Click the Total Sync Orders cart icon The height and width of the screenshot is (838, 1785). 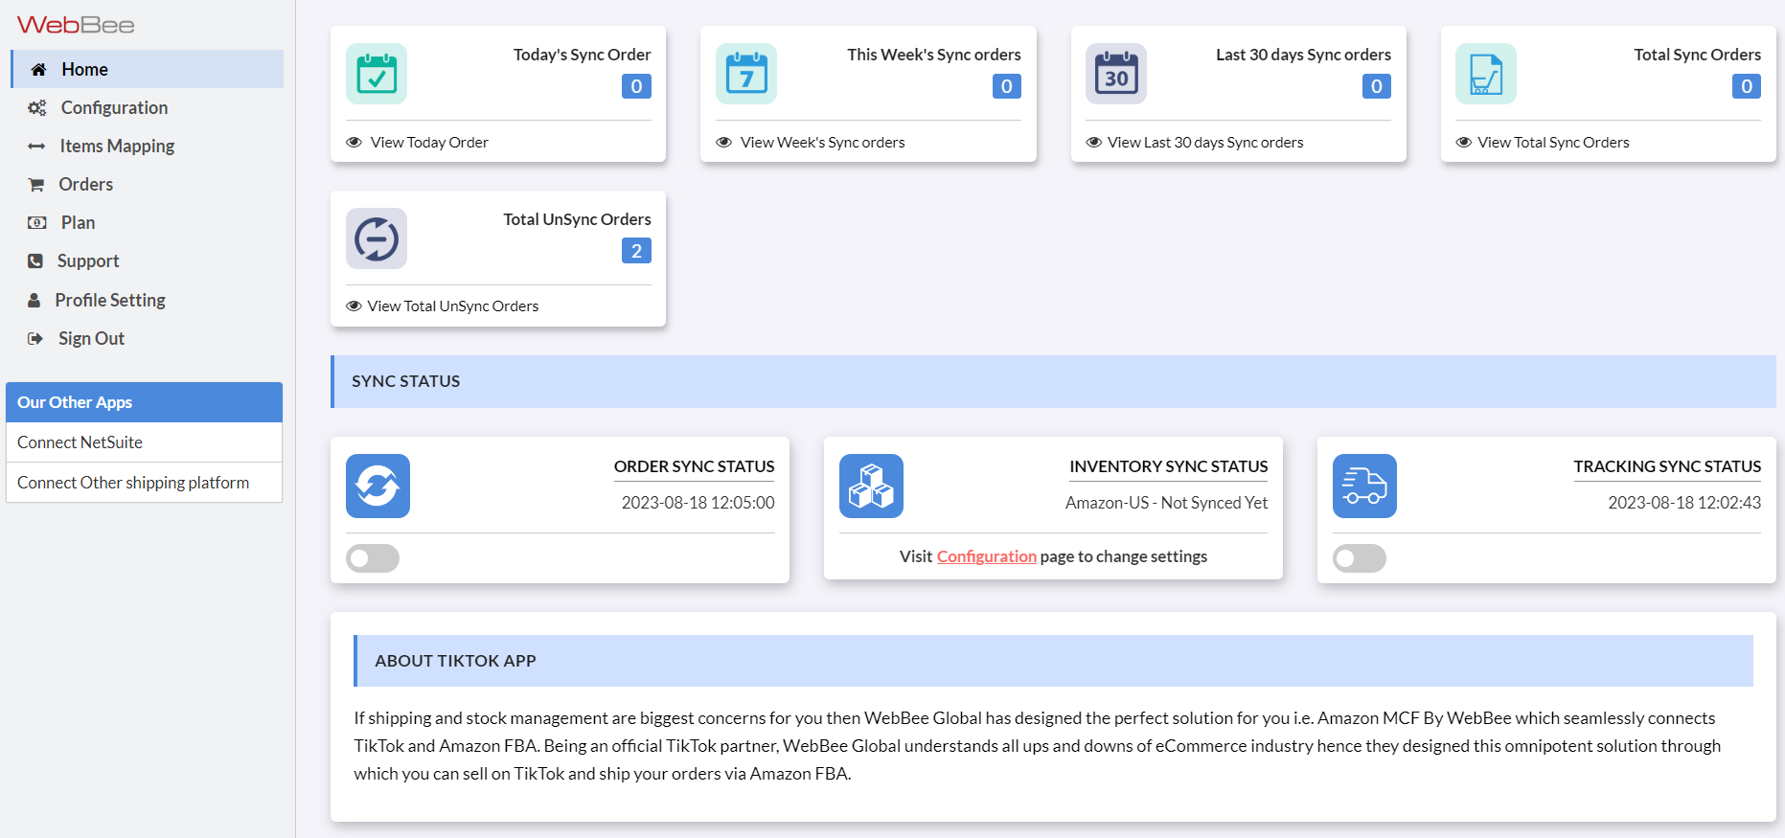point(1485,74)
